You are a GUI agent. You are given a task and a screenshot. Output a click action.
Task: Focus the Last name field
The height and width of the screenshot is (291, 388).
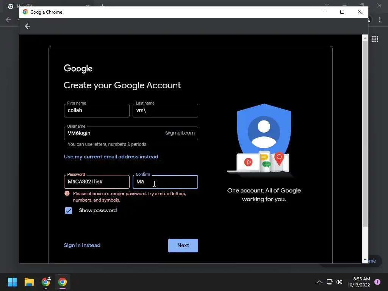[x=165, y=111]
